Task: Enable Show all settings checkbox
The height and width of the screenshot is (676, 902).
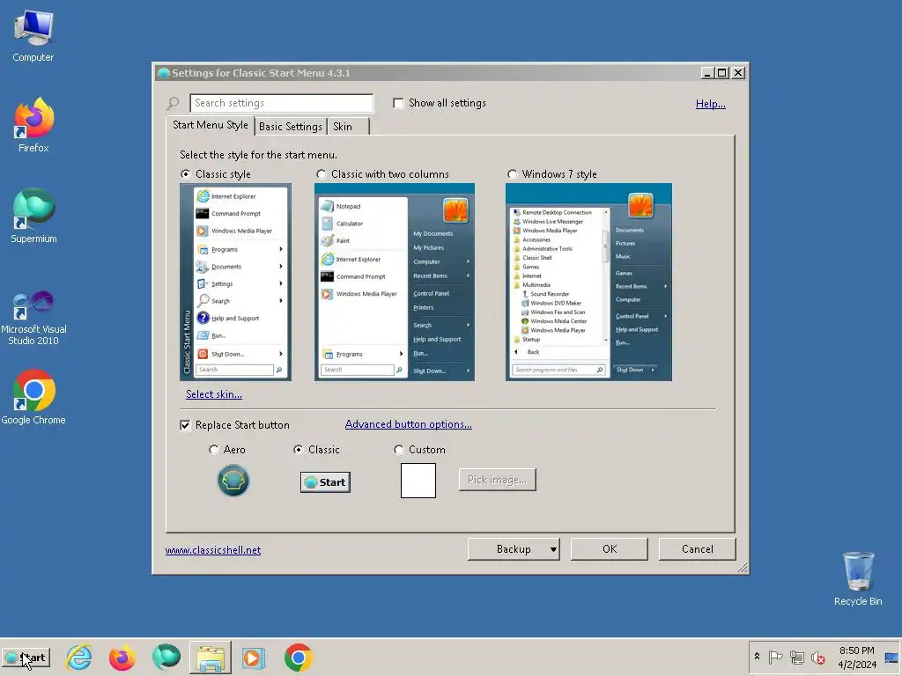Action: 398,104
